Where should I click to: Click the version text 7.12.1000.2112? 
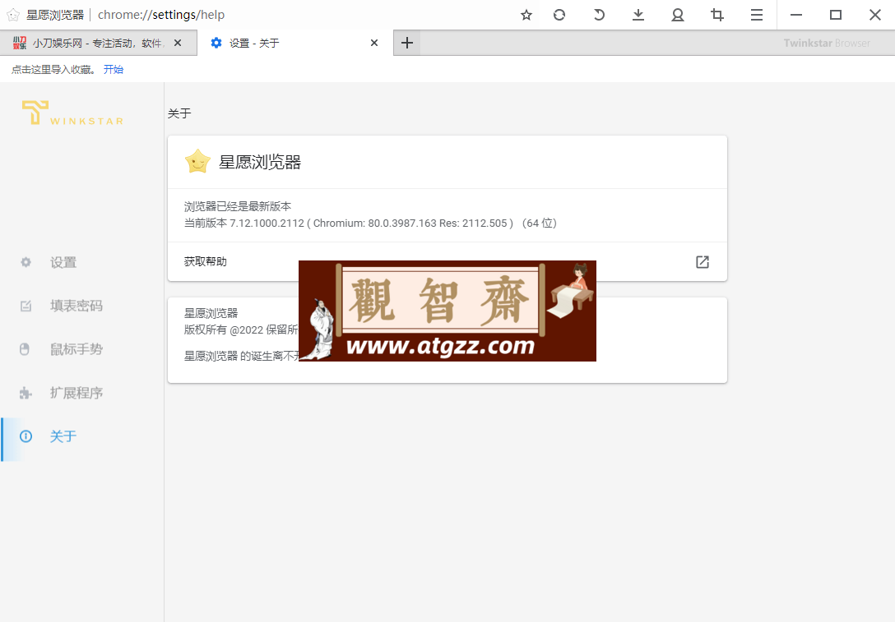click(x=267, y=223)
